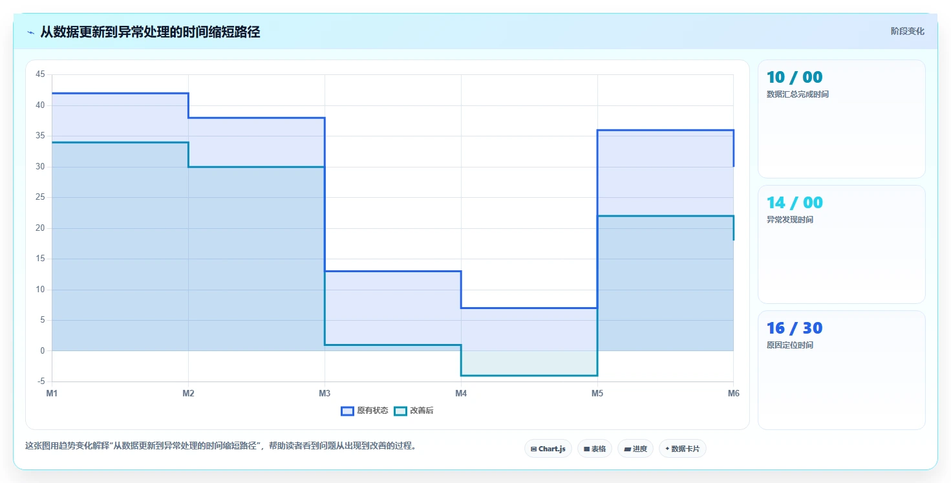Click the 10 / 00 value
951x483 pixels.
(x=795, y=78)
